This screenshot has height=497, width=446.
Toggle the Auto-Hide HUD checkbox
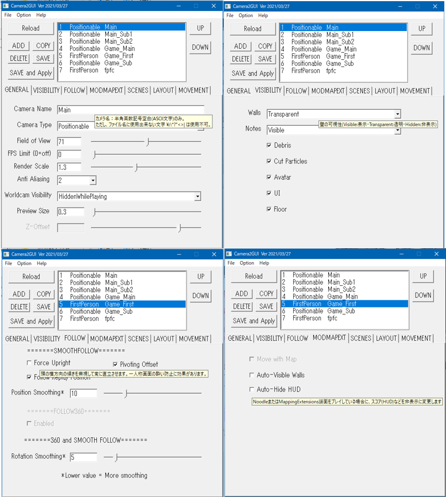(x=252, y=390)
